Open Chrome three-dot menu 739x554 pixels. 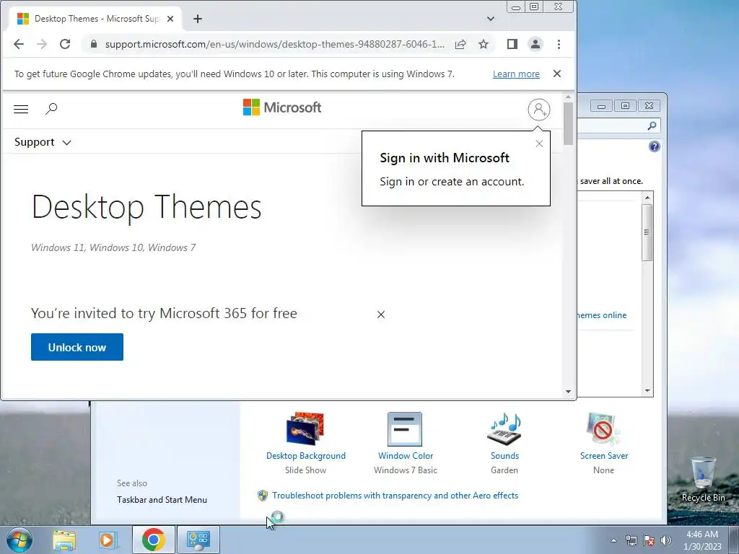pyautogui.click(x=559, y=44)
